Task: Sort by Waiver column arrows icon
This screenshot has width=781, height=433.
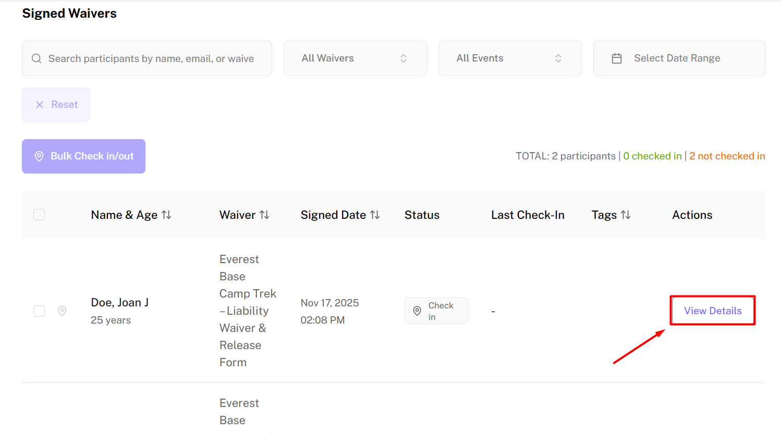Action: (x=264, y=215)
